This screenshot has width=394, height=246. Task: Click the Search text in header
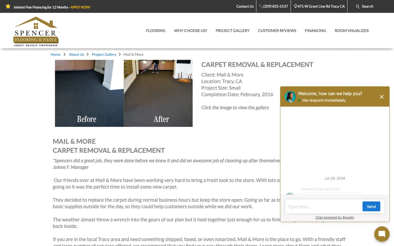pos(367,6)
